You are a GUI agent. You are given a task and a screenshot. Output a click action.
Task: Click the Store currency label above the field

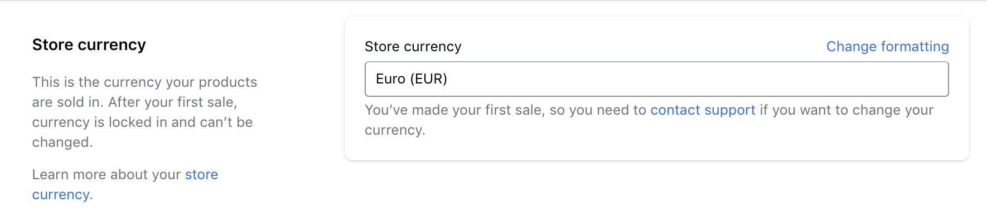click(x=413, y=47)
